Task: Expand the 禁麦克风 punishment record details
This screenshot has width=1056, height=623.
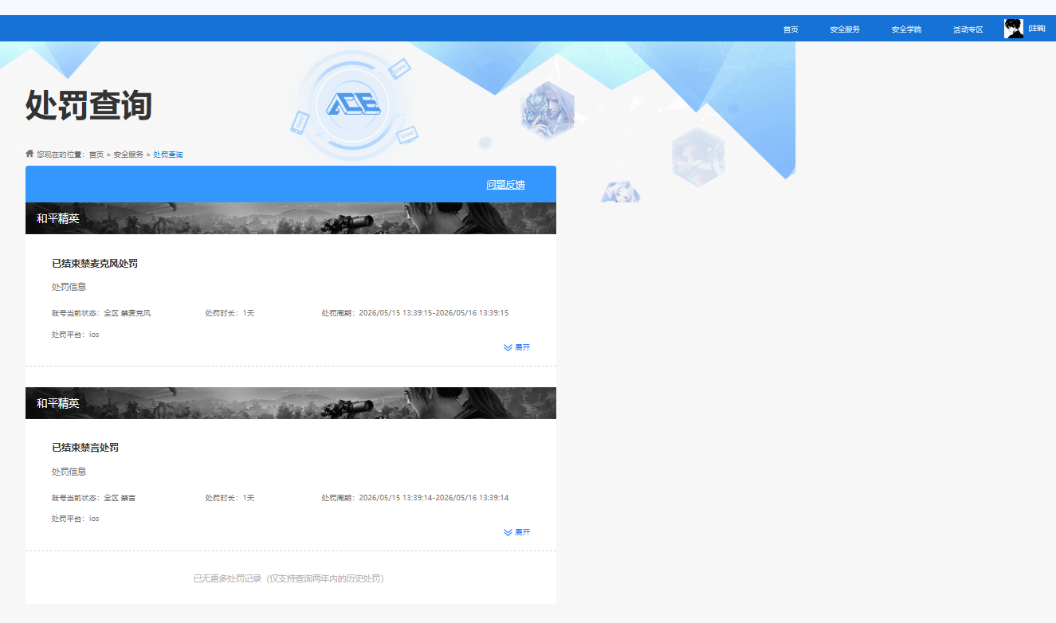Action: click(x=517, y=347)
